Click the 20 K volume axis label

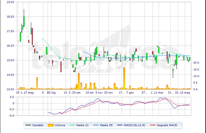196,63
